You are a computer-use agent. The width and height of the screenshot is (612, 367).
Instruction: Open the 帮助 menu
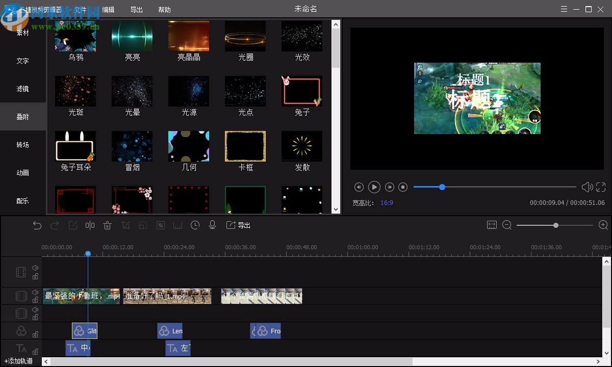164,10
